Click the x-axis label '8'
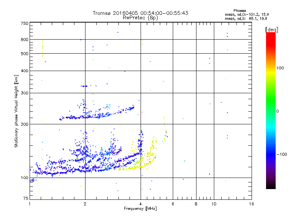Image resolution: width=296 pixels, height=222 pixels. 196,204
